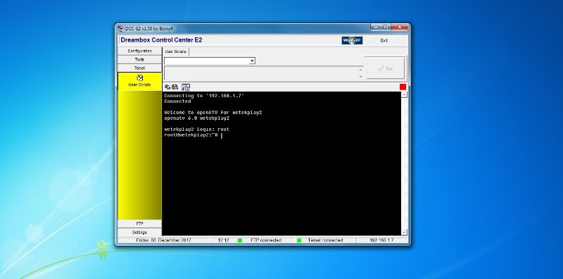The height and width of the screenshot is (279, 563).
Task: Click the Exit button
Action: tap(384, 41)
